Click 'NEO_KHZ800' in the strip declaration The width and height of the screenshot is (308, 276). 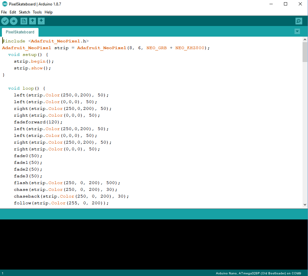tap(190, 48)
